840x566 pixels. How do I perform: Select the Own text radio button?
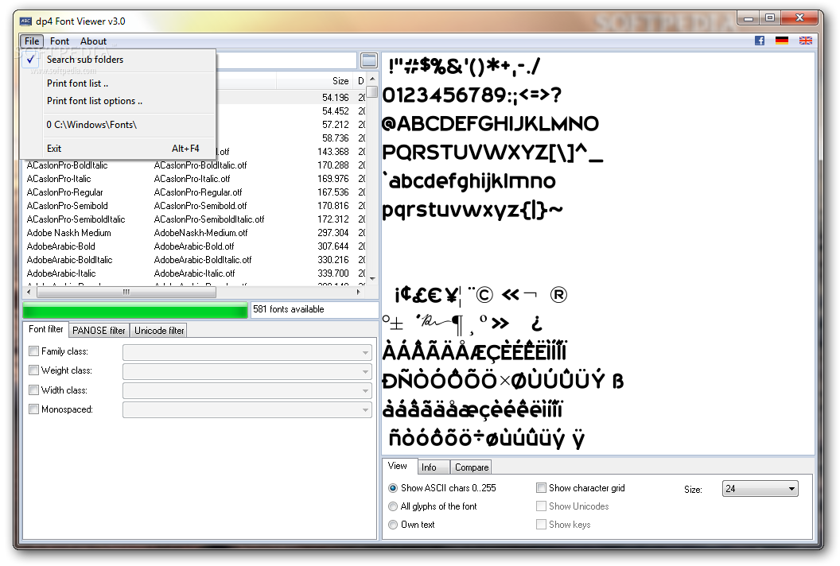[x=393, y=525]
